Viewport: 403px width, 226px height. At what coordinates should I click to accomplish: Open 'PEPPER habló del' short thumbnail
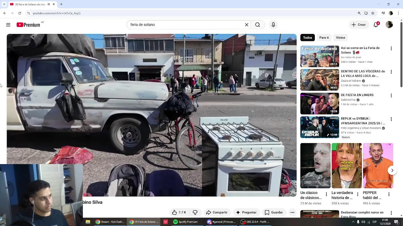click(x=378, y=166)
